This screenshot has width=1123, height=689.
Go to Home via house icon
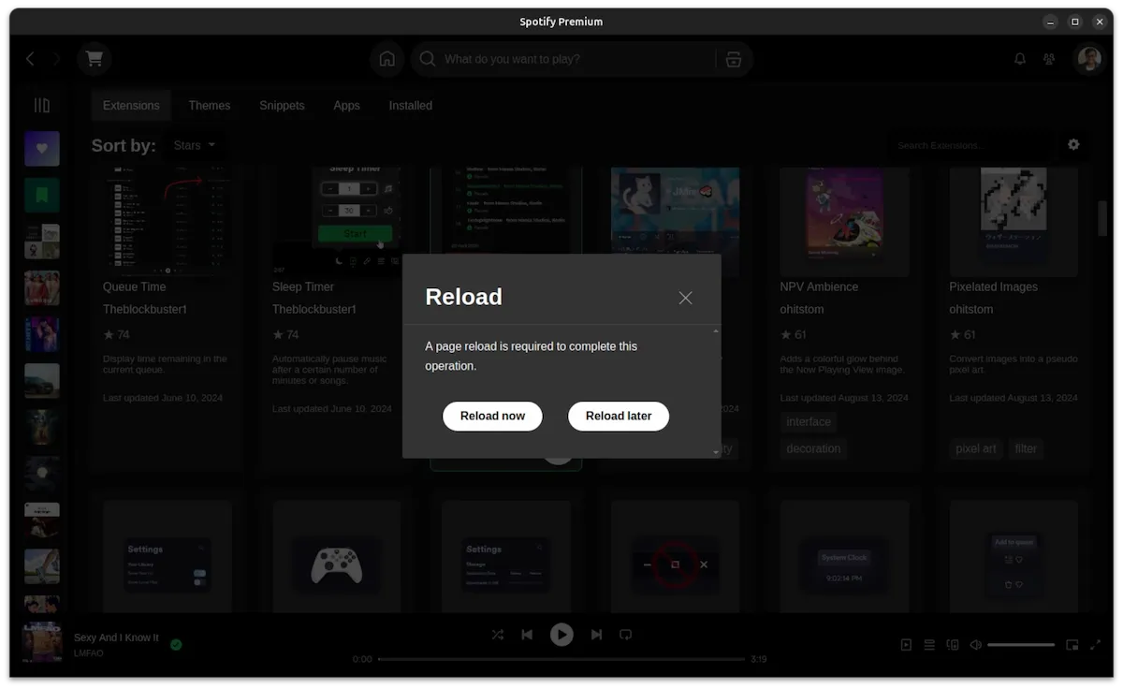386,59
